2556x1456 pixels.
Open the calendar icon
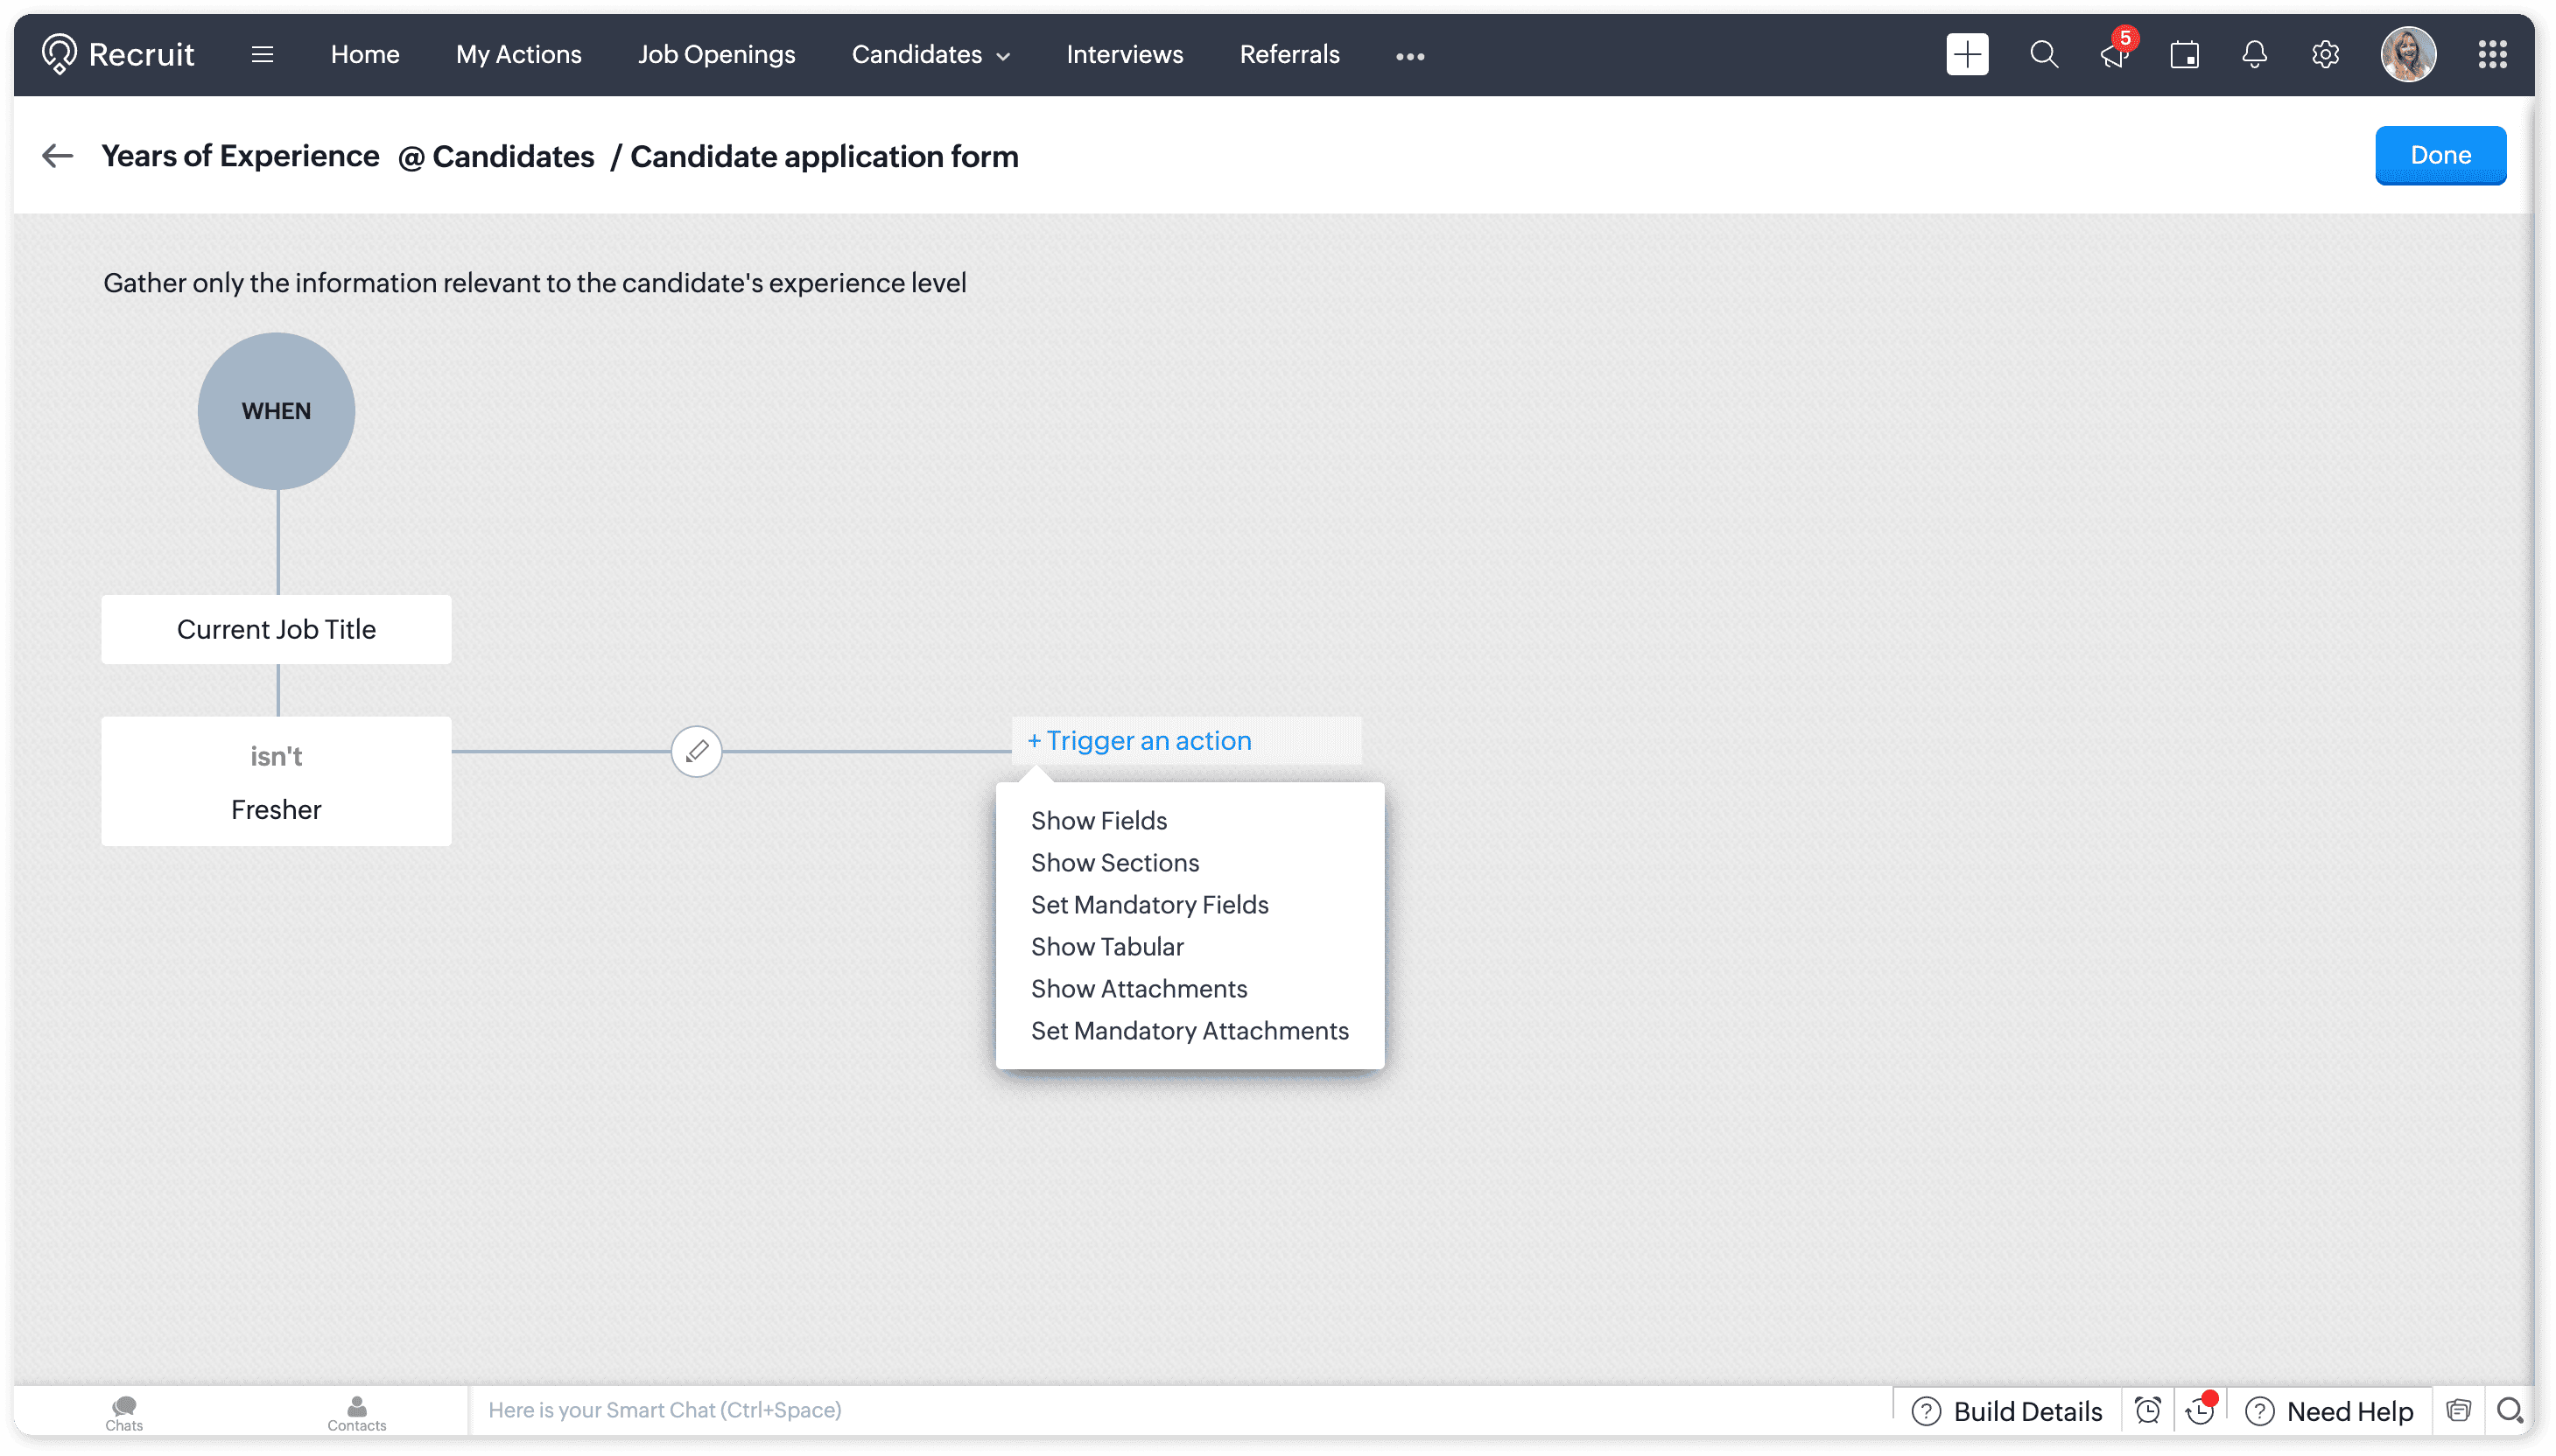point(2184,55)
